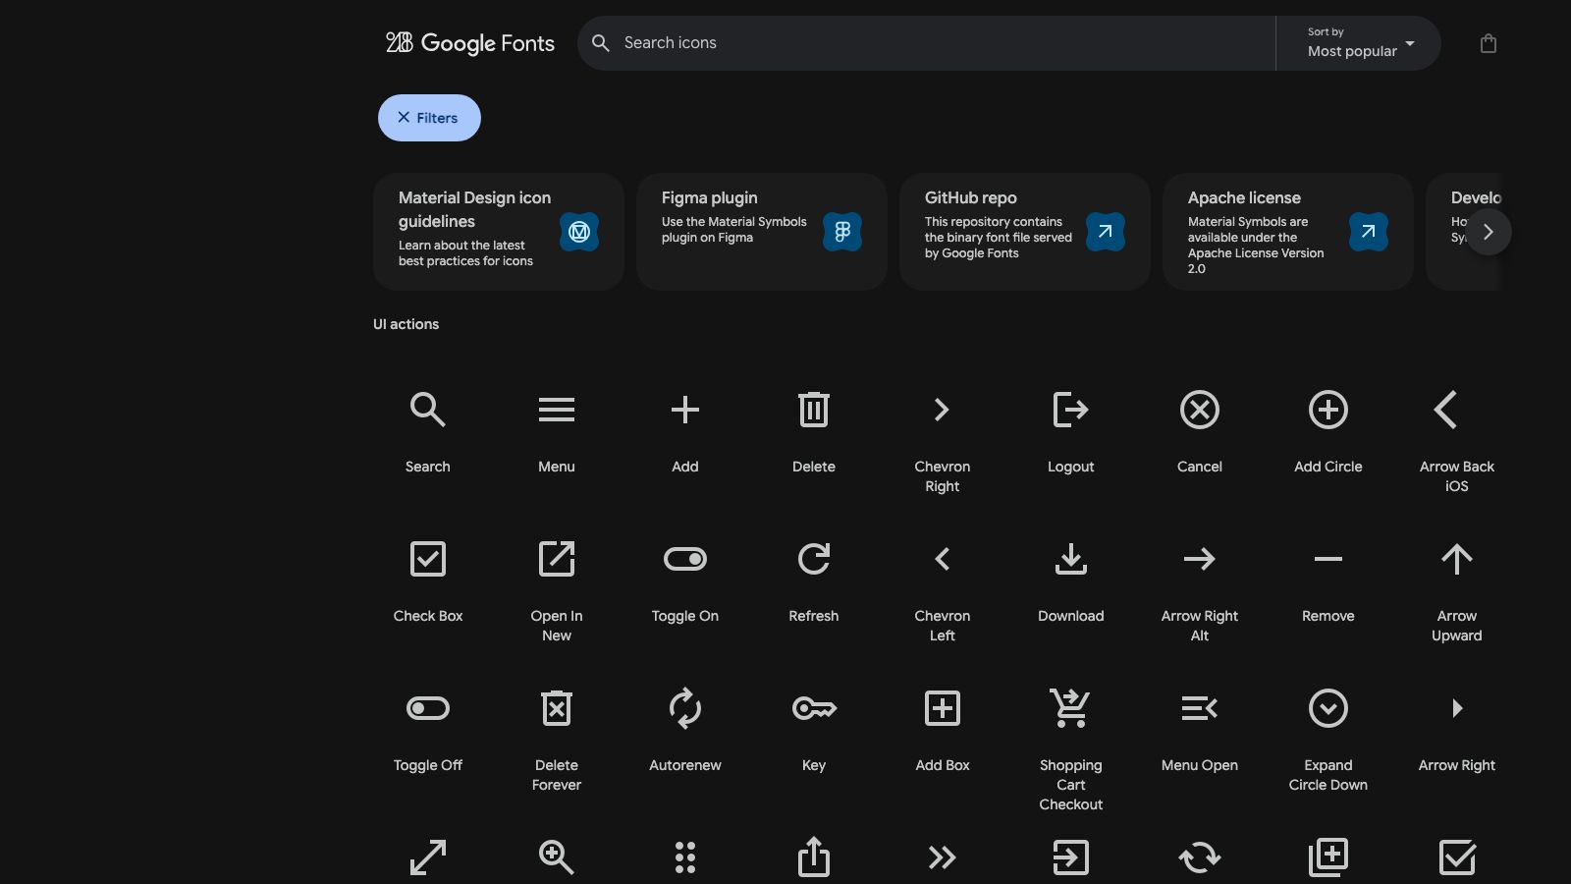
Task: Open the shopping bag icon in the header
Action: click(x=1489, y=43)
